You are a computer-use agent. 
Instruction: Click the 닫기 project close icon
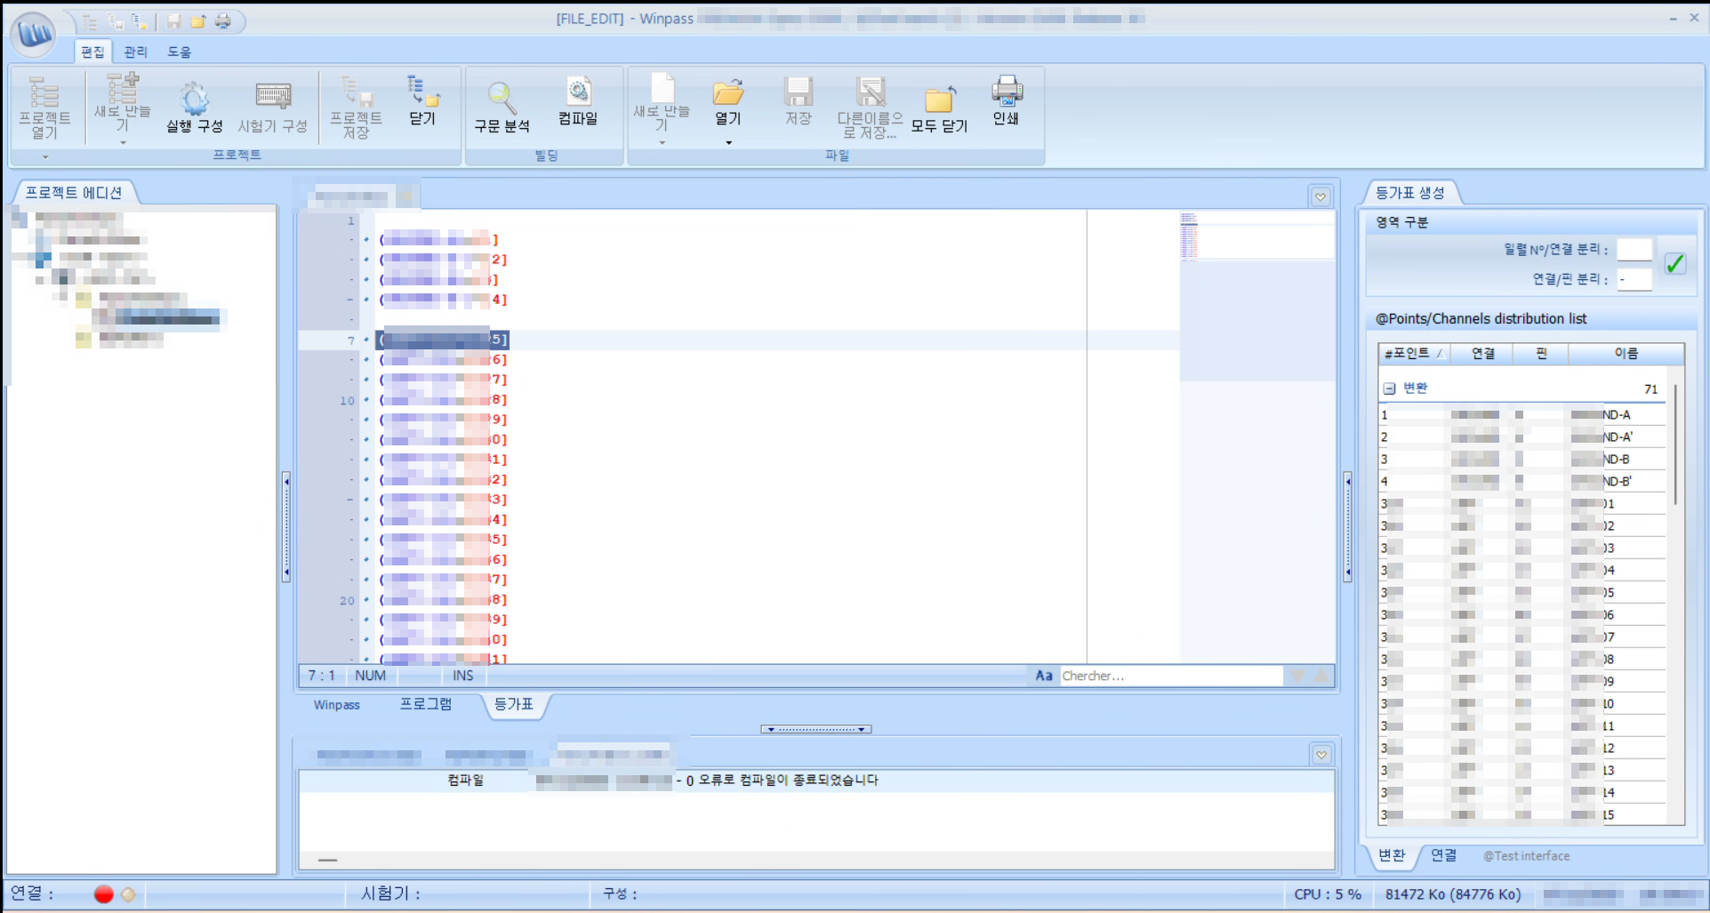(422, 92)
